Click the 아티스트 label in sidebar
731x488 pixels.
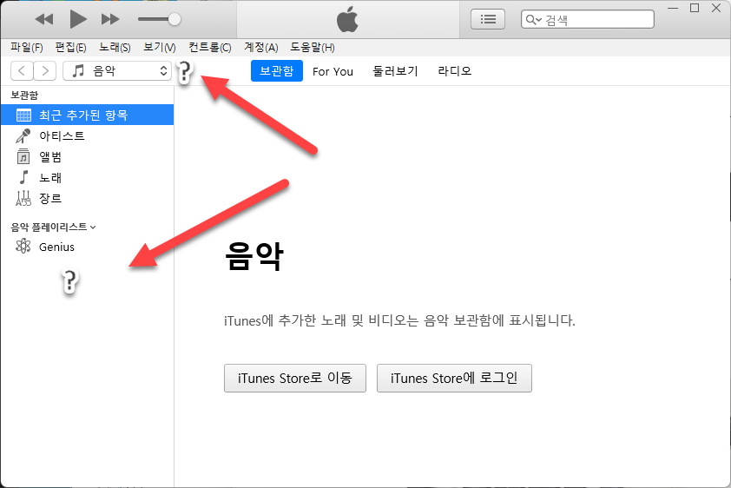click(x=62, y=136)
